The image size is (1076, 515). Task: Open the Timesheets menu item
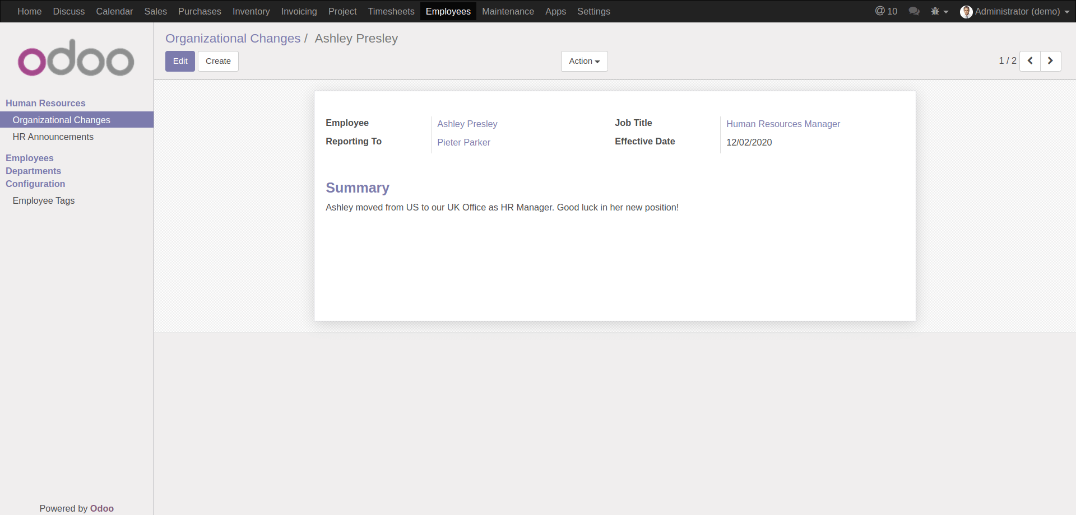(391, 11)
